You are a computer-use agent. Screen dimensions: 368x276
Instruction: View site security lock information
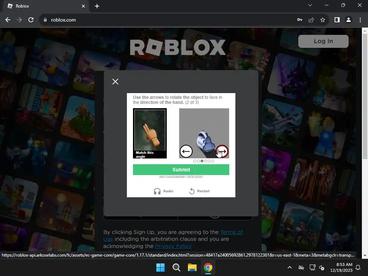45,20
